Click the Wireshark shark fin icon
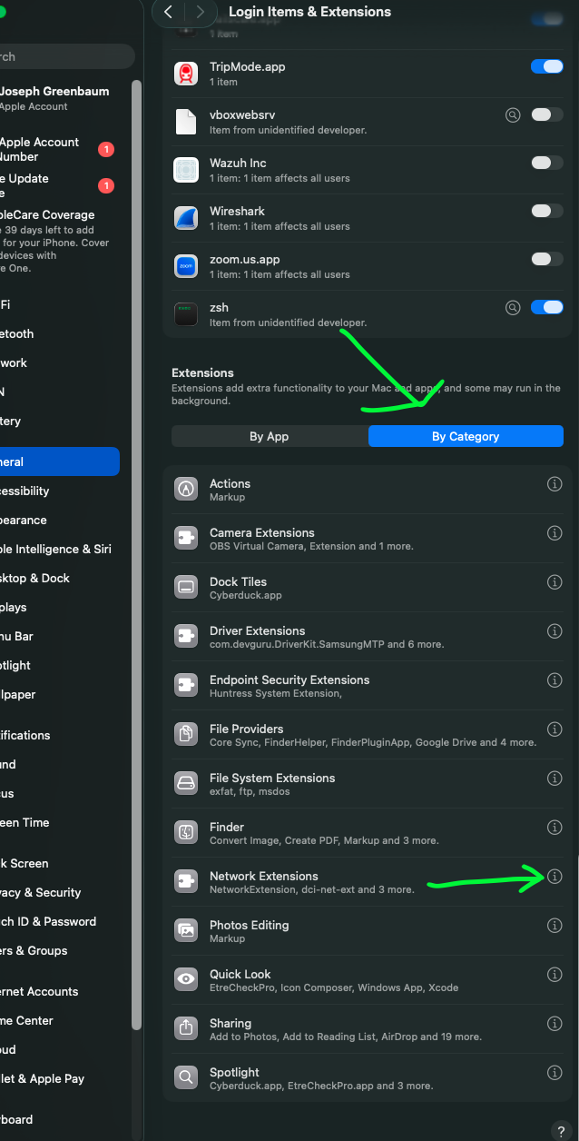Image resolution: width=579 pixels, height=1141 pixels. [x=186, y=218]
